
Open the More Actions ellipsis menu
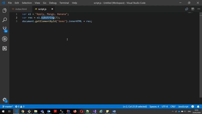click(199, 9)
